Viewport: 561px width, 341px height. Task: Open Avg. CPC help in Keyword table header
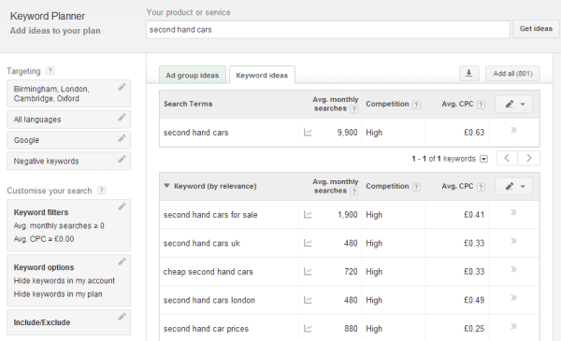tap(482, 187)
